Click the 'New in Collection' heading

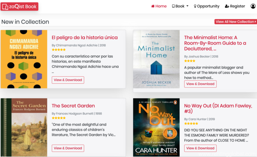click(25, 22)
